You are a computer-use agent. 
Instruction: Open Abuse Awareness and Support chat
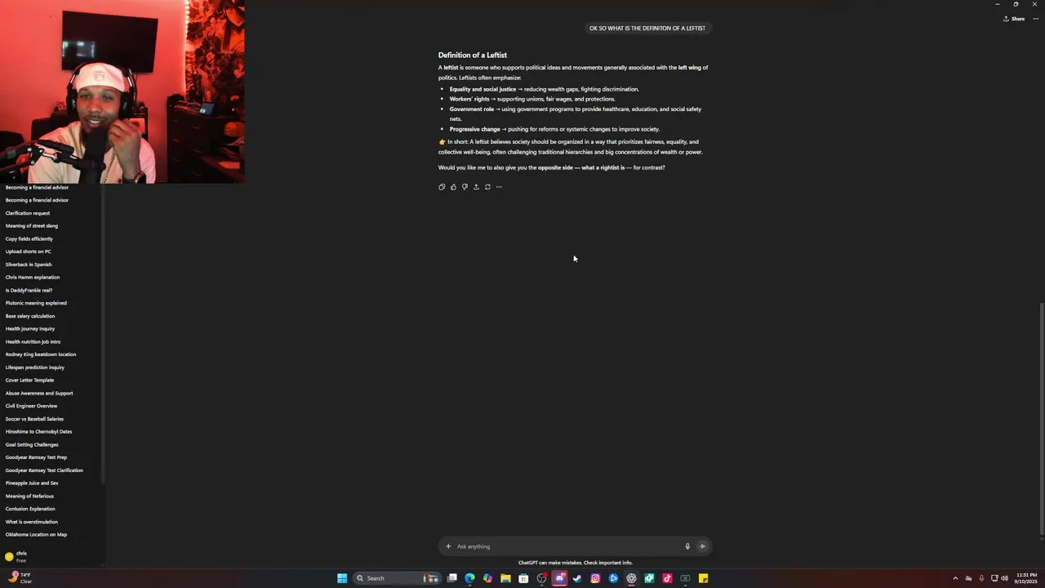(39, 393)
